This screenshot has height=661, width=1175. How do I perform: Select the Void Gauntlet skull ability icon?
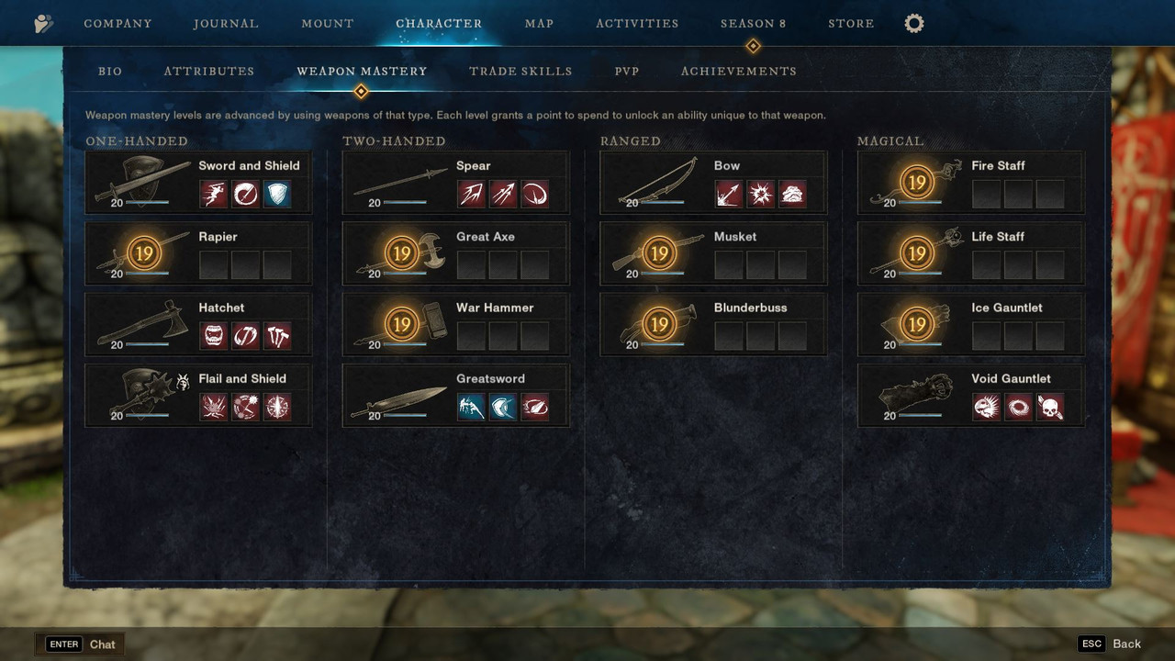pos(1050,408)
